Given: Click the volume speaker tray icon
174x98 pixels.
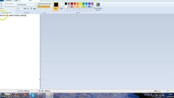Looking at the screenshot, I should (163, 95).
